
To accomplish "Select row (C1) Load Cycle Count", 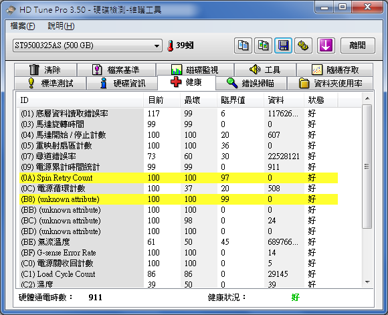I will (179, 274).
